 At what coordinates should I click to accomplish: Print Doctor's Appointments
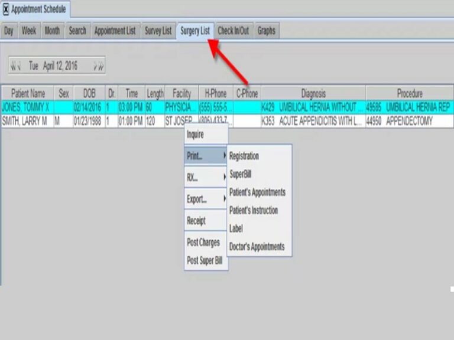(x=260, y=247)
